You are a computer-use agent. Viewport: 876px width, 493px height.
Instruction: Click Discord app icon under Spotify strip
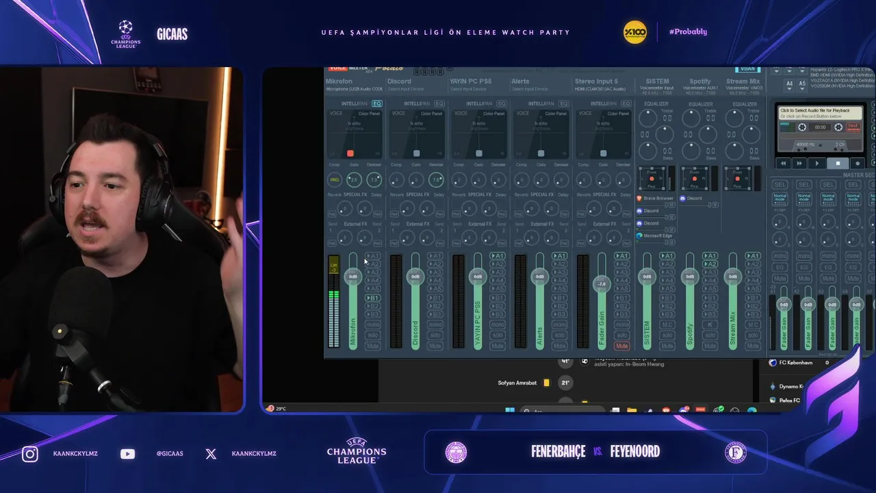[x=683, y=199]
